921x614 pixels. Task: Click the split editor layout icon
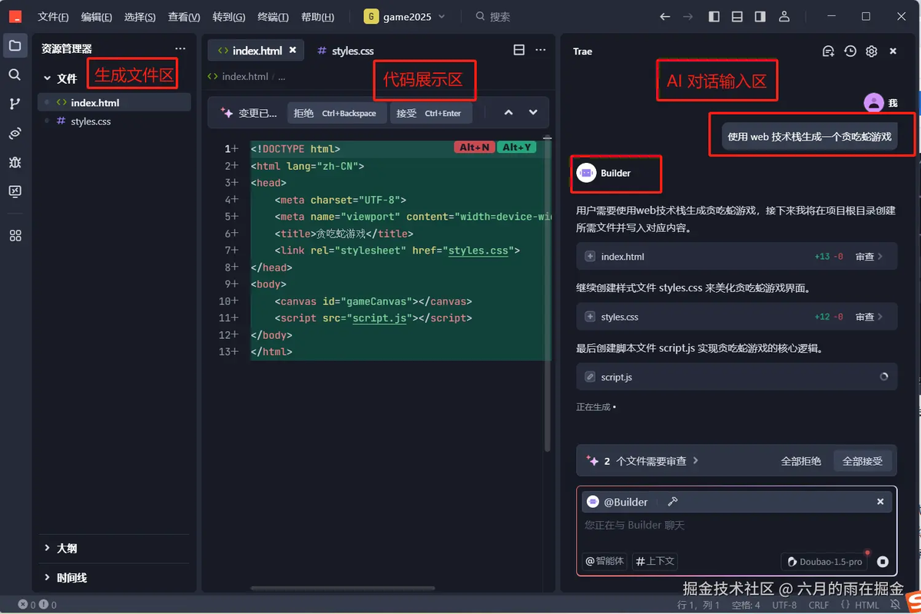[518, 50]
